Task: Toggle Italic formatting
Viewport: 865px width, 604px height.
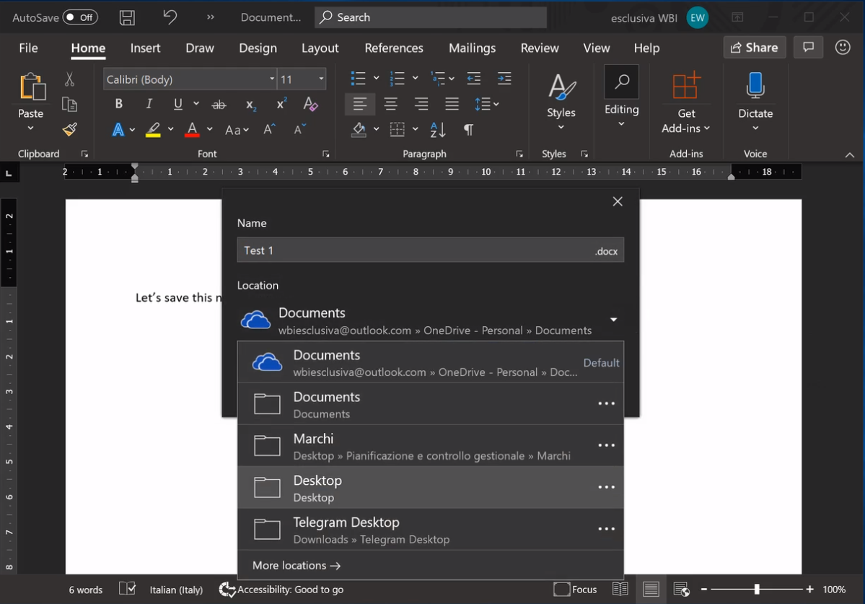Action: point(149,104)
